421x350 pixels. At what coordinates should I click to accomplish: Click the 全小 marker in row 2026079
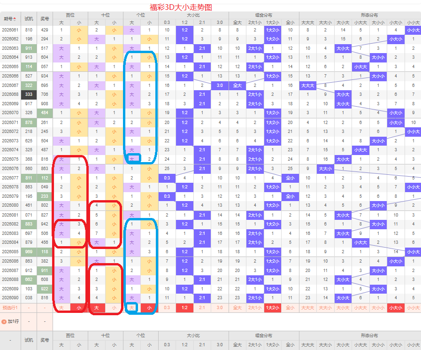pyautogui.click(x=290, y=196)
